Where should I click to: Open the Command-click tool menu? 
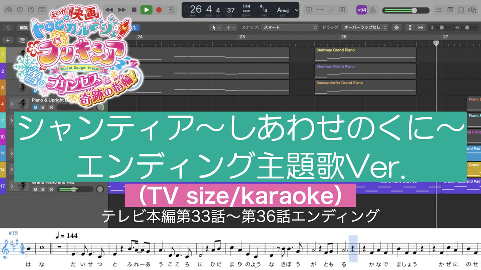[231, 28]
